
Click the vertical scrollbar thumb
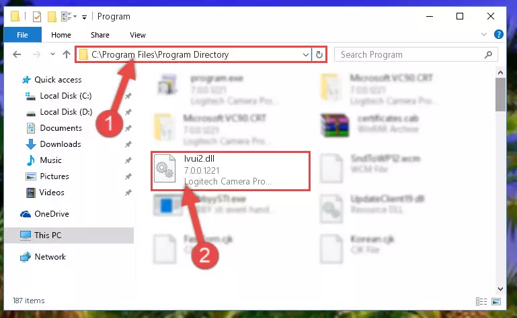(500, 95)
